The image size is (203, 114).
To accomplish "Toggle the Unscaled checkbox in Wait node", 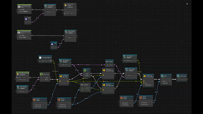I will [169, 83].
